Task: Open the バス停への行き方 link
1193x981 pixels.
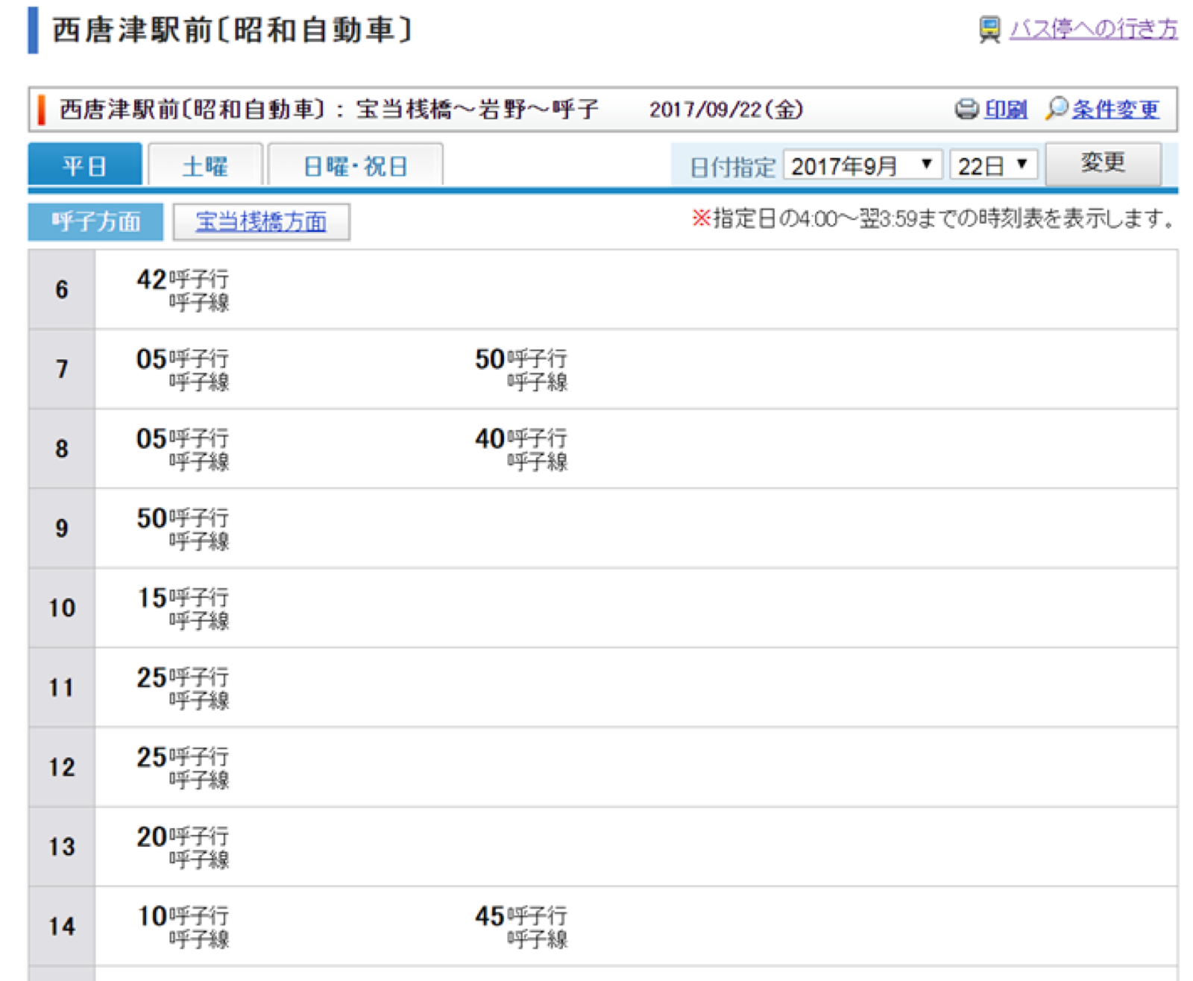Action: (x=1094, y=29)
